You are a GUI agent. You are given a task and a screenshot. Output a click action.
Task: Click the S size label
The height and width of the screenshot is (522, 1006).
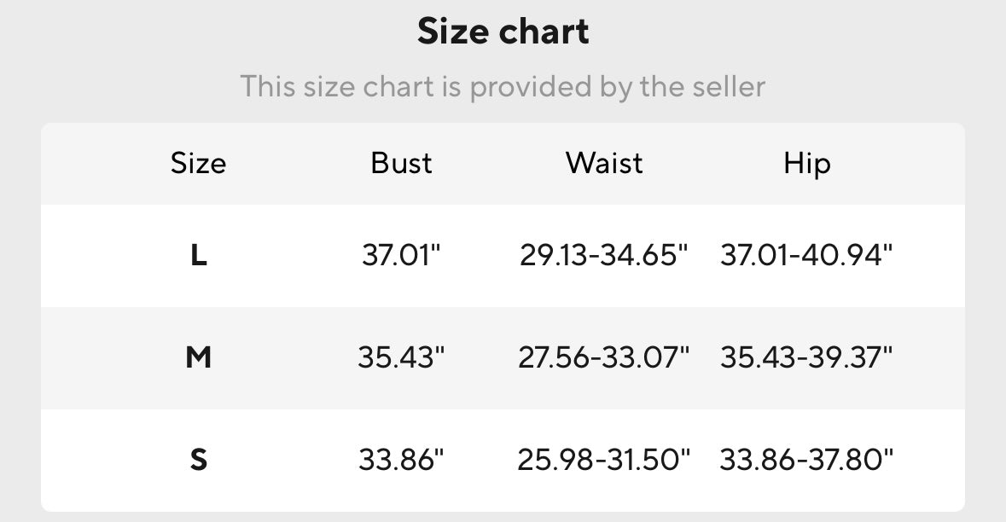[198, 461]
